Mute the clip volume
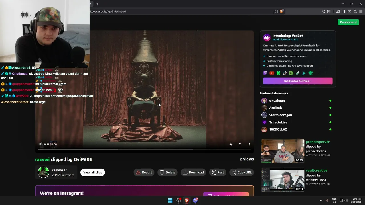The image size is (365, 205). (231, 144)
